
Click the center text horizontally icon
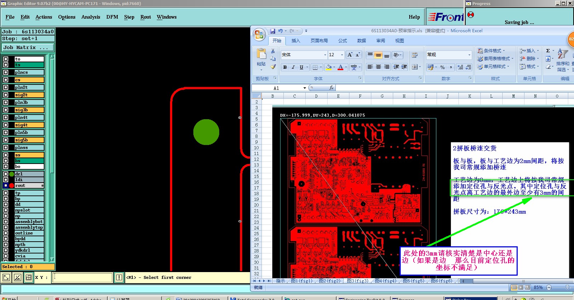pos(378,67)
